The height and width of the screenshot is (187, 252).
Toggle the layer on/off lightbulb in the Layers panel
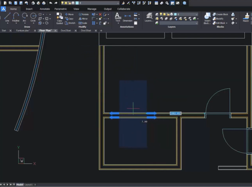click(160, 14)
